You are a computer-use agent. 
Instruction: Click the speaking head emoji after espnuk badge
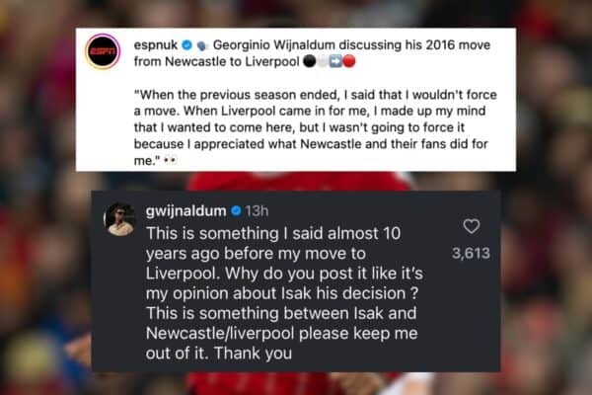click(202, 45)
